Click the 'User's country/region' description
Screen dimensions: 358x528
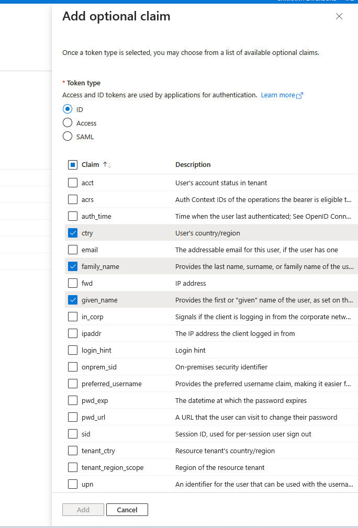click(208, 233)
